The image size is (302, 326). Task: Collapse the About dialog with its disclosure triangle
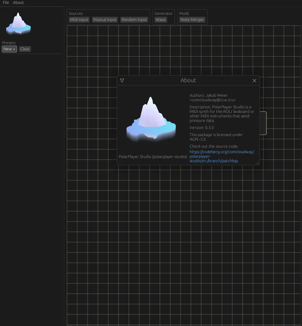pyautogui.click(x=122, y=81)
